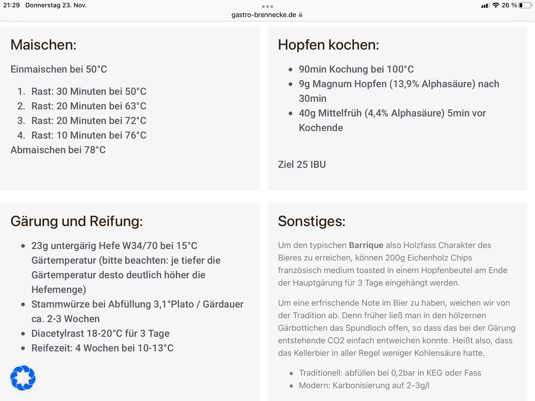
Task: Click the Modern: Karbonisierung list item
Action: (x=364, y=385)
